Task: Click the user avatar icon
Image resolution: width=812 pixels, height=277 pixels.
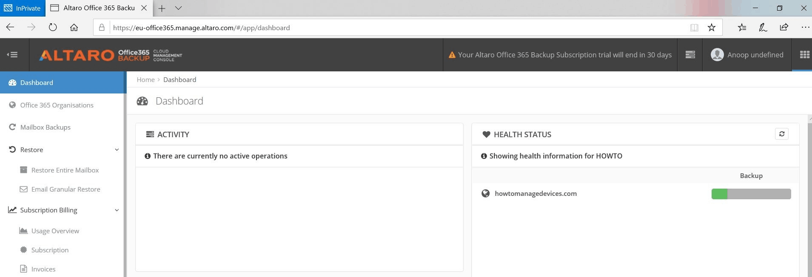Action: pos(717,54)
